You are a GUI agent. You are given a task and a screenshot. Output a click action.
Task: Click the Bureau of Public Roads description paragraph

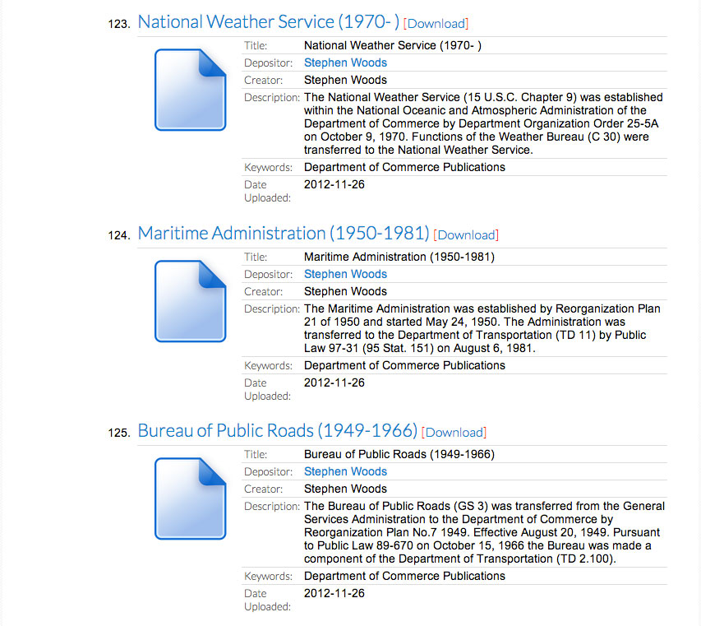484,532
